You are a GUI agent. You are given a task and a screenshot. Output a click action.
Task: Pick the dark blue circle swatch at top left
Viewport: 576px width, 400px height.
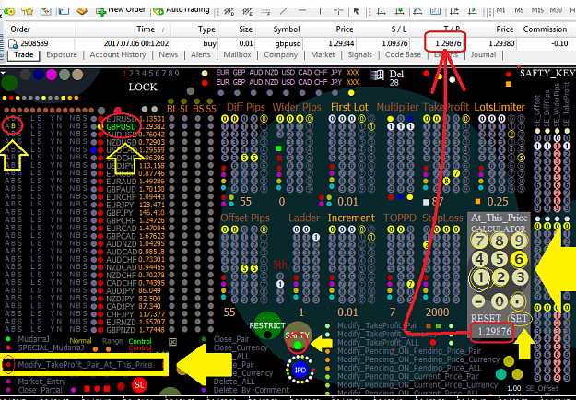pos(38,75)
